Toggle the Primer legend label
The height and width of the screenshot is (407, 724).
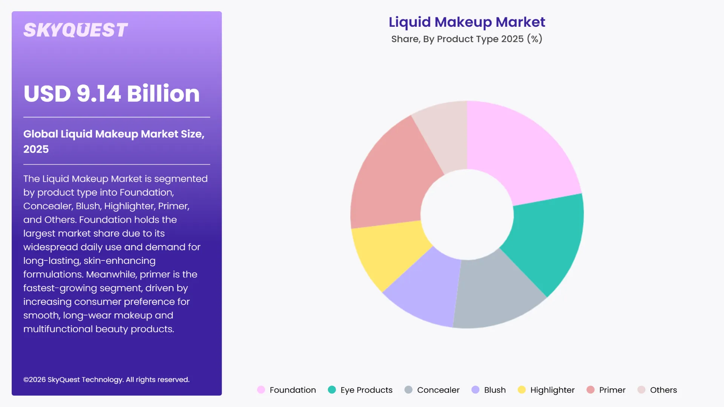(612, 390)
